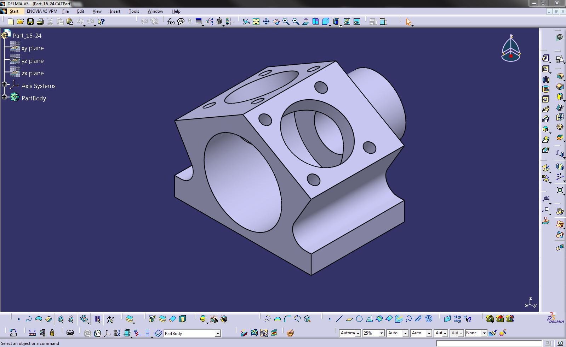Toggle the Feature Element filter
566x347 pixels.
[x=61, y=319]
